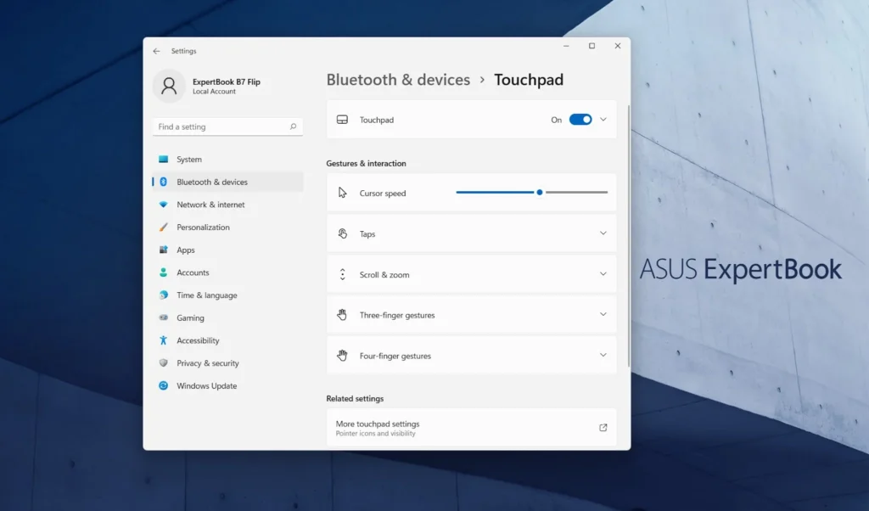This screenshot has width=869, height=511.
Task: Click the System monitor icon
Action: coord(163,159)
